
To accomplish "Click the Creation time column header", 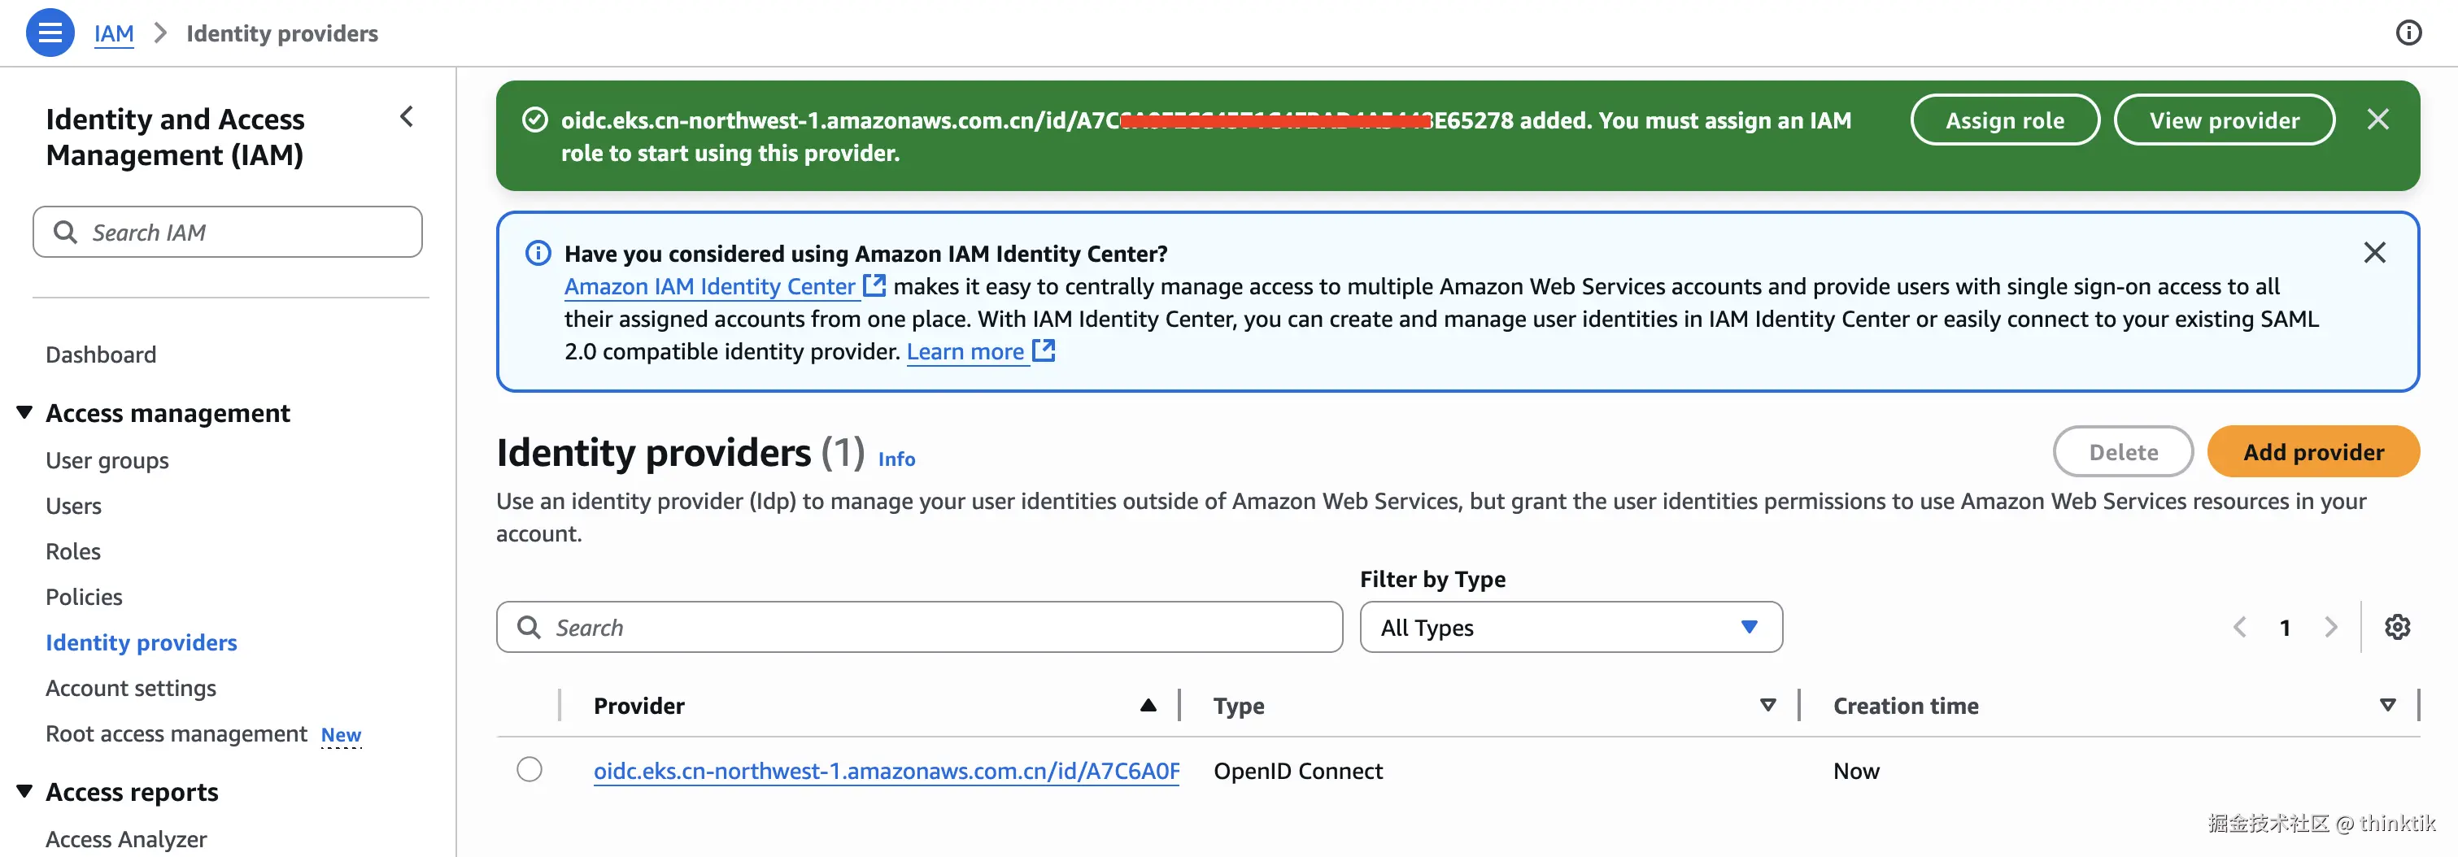I will (x=1906, y=705).
